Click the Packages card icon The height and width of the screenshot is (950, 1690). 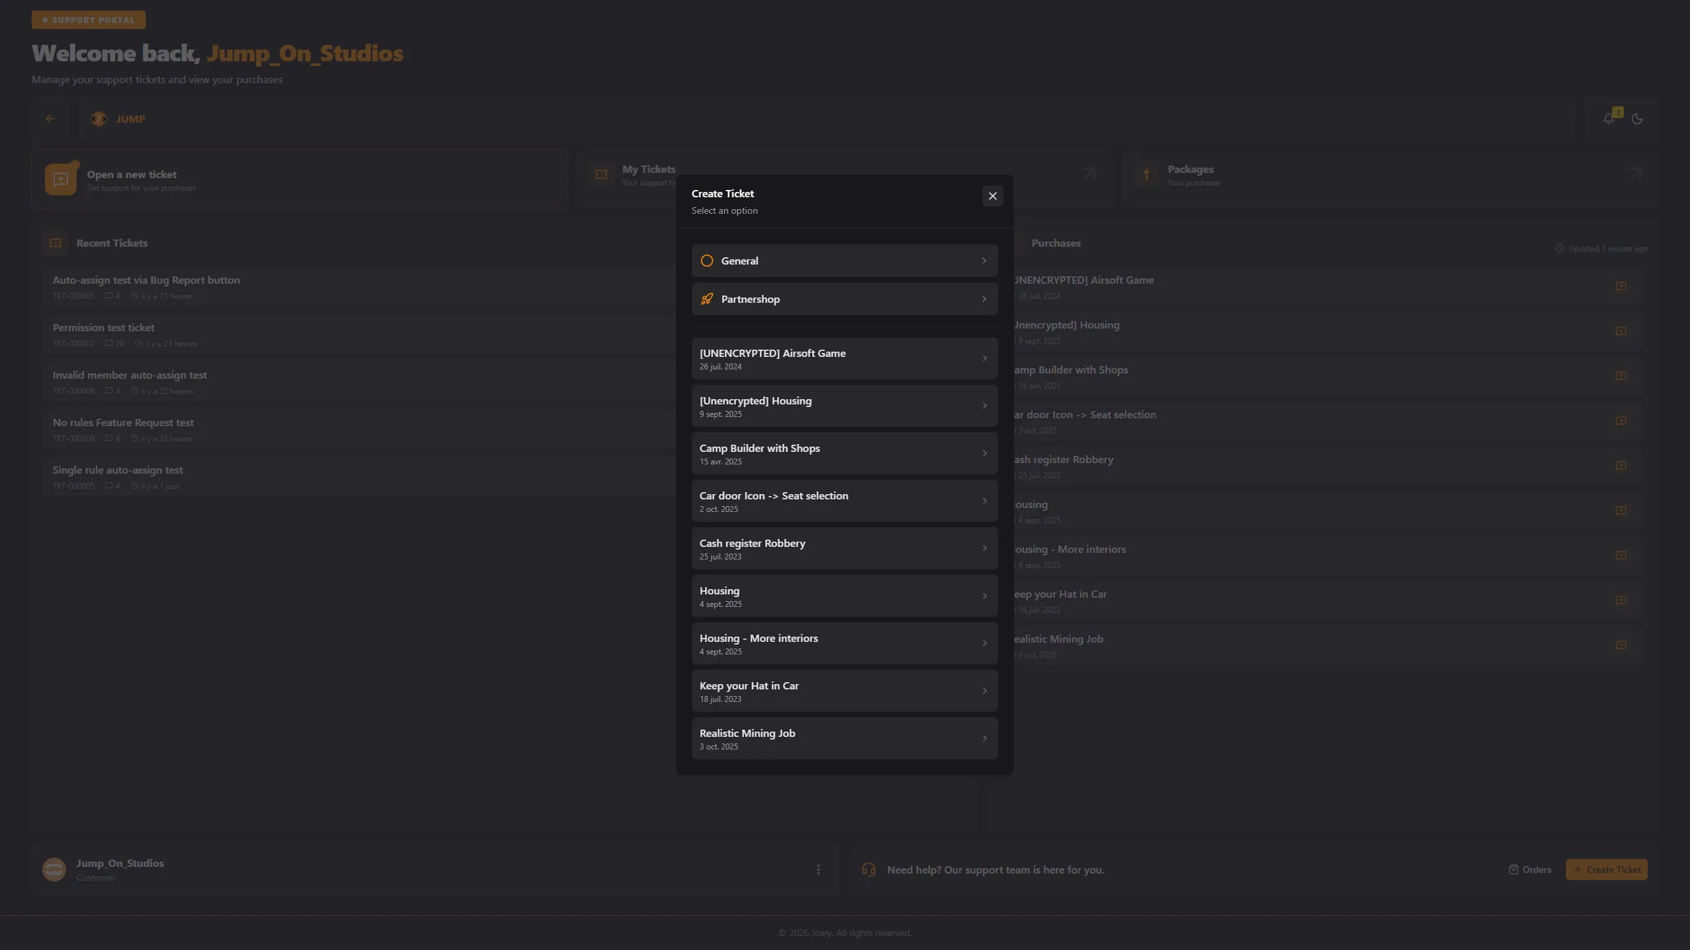click(1147, 174)
